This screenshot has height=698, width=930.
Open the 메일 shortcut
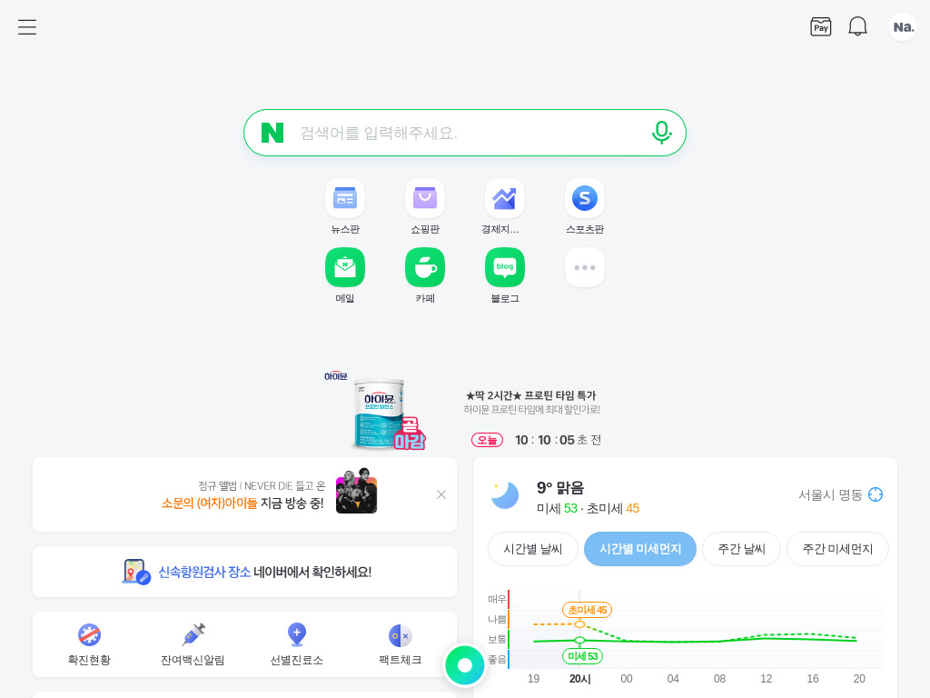(x=345, y=276)
